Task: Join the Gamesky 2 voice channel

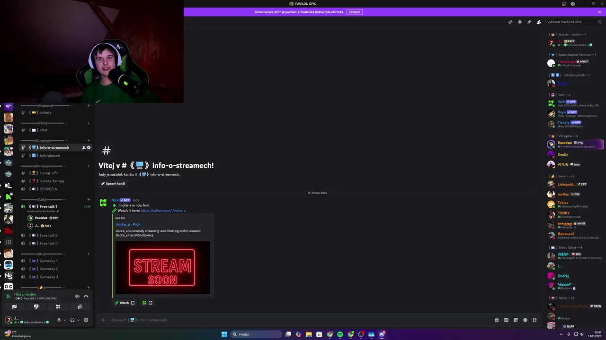Action: (55, 269)
